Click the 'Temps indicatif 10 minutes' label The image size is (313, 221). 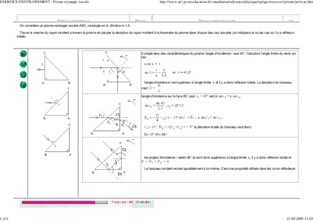[131, 202]
